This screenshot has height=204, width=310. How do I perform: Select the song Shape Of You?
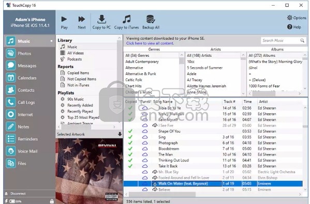[169, 131]
